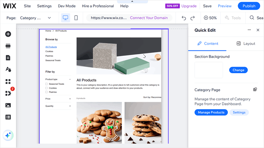
Task: Expand the Quantity filter
Action: (x=70, y=106)
